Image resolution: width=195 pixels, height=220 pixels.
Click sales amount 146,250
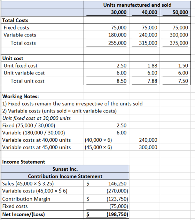[107, 183]
